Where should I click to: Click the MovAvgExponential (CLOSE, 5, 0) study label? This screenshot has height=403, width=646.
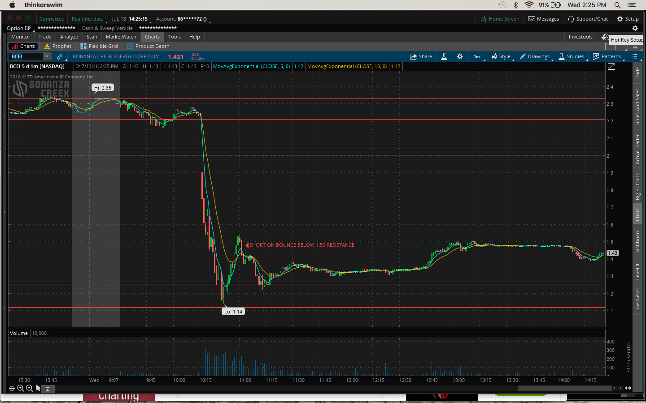pos(251,66)
